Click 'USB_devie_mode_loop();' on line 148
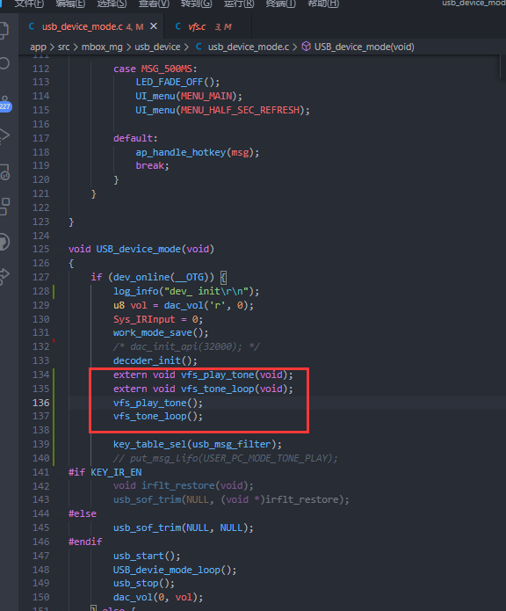Image resolution: width=506 pixels, height=611 pixels. [175, 570]
